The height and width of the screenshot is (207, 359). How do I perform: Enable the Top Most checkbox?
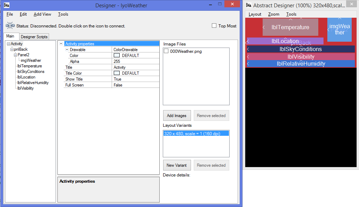click(x=214, y=26)
